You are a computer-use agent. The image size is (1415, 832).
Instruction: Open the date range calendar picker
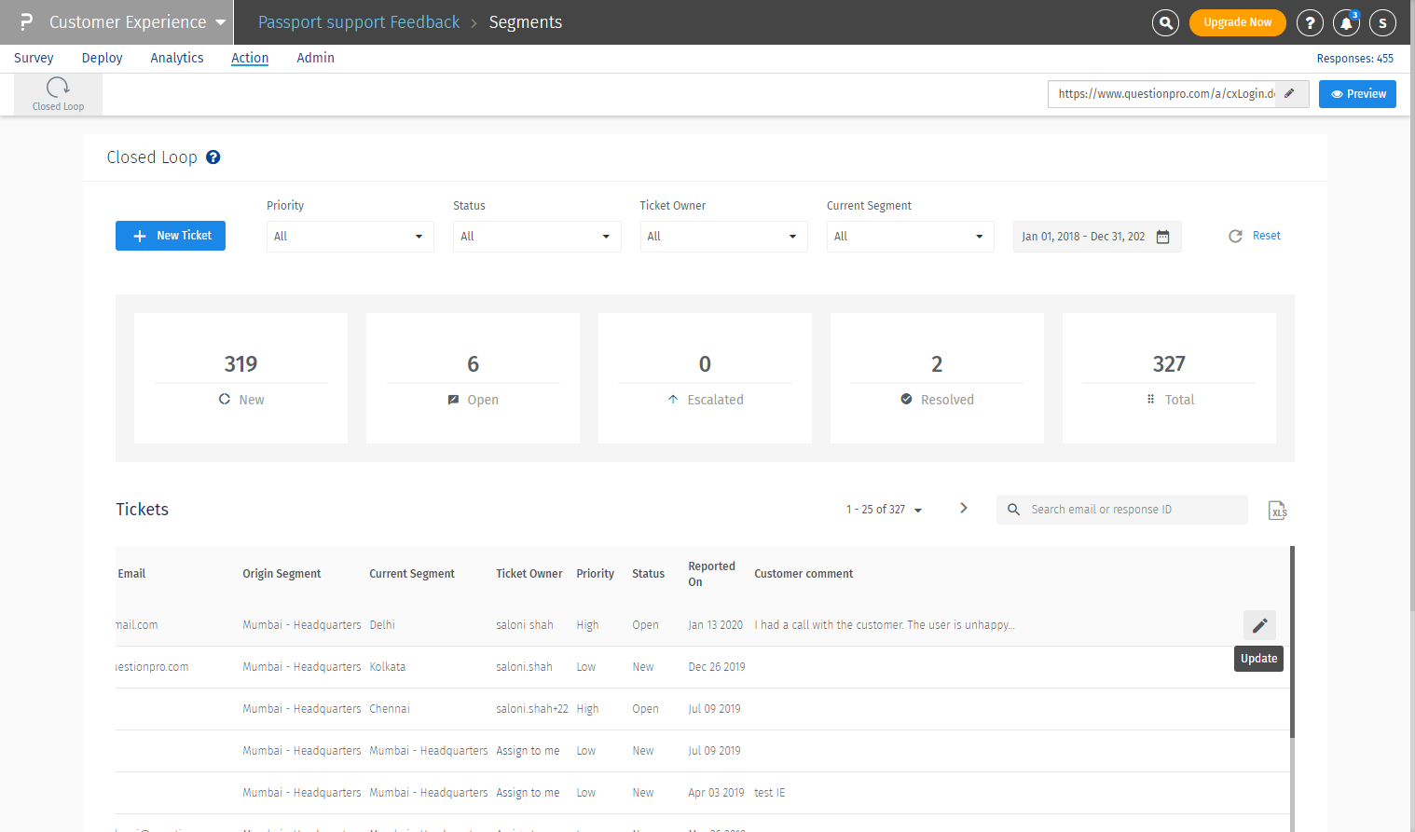[1162, 237]
